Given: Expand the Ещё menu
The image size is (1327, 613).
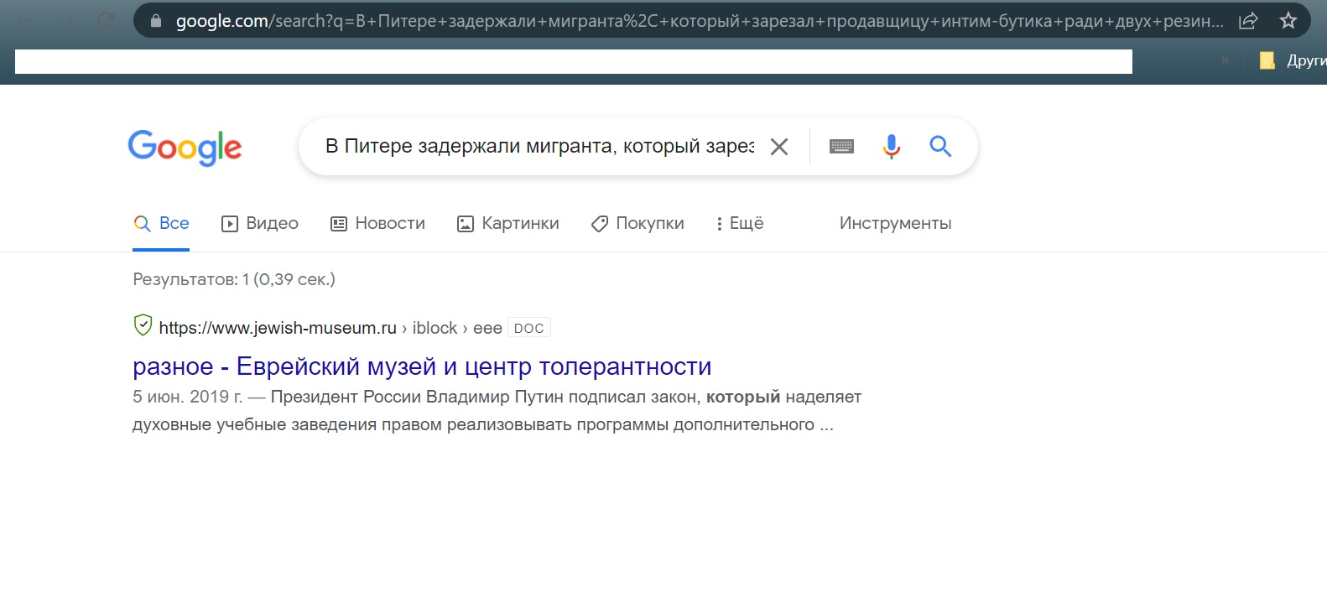Looking at the screenshot, I should point(739,224).
